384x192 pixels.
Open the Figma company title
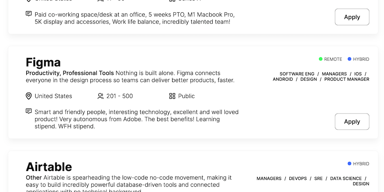(43, 62)
